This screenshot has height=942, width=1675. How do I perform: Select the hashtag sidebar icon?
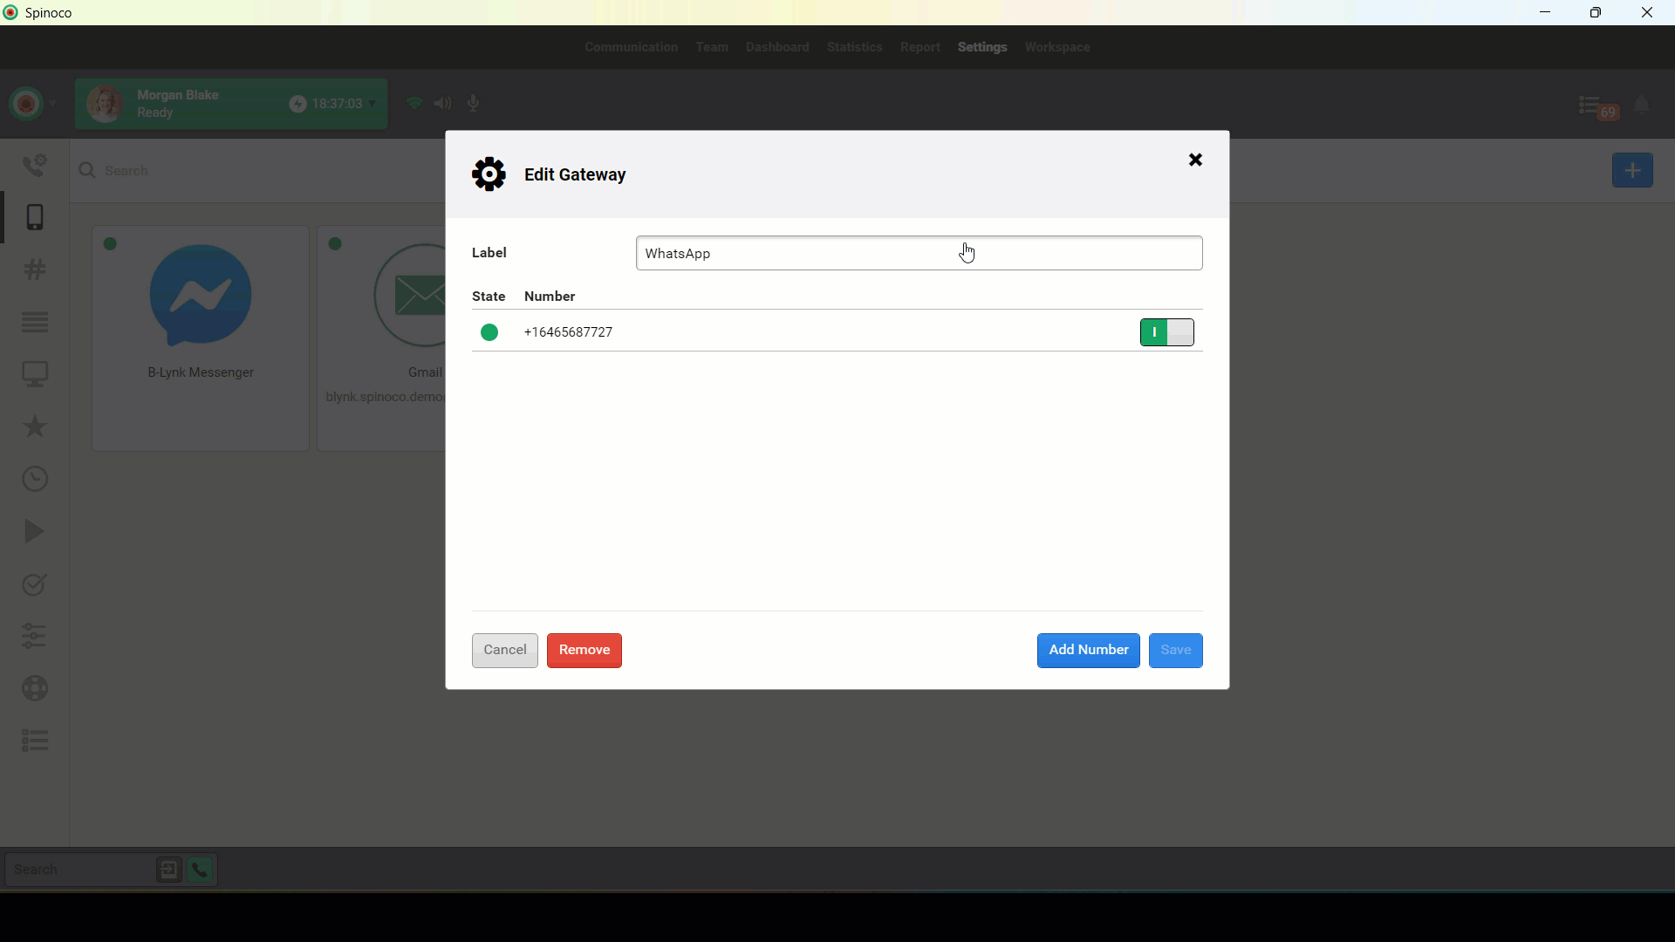35,270
